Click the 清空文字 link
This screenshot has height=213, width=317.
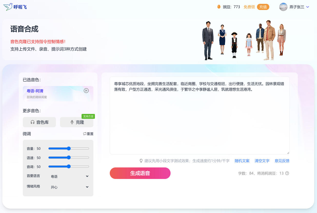[x=262, y=161]
